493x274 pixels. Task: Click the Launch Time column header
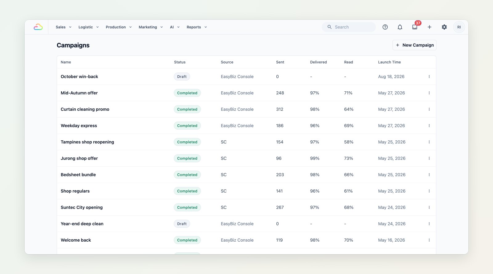pos(389,62)
